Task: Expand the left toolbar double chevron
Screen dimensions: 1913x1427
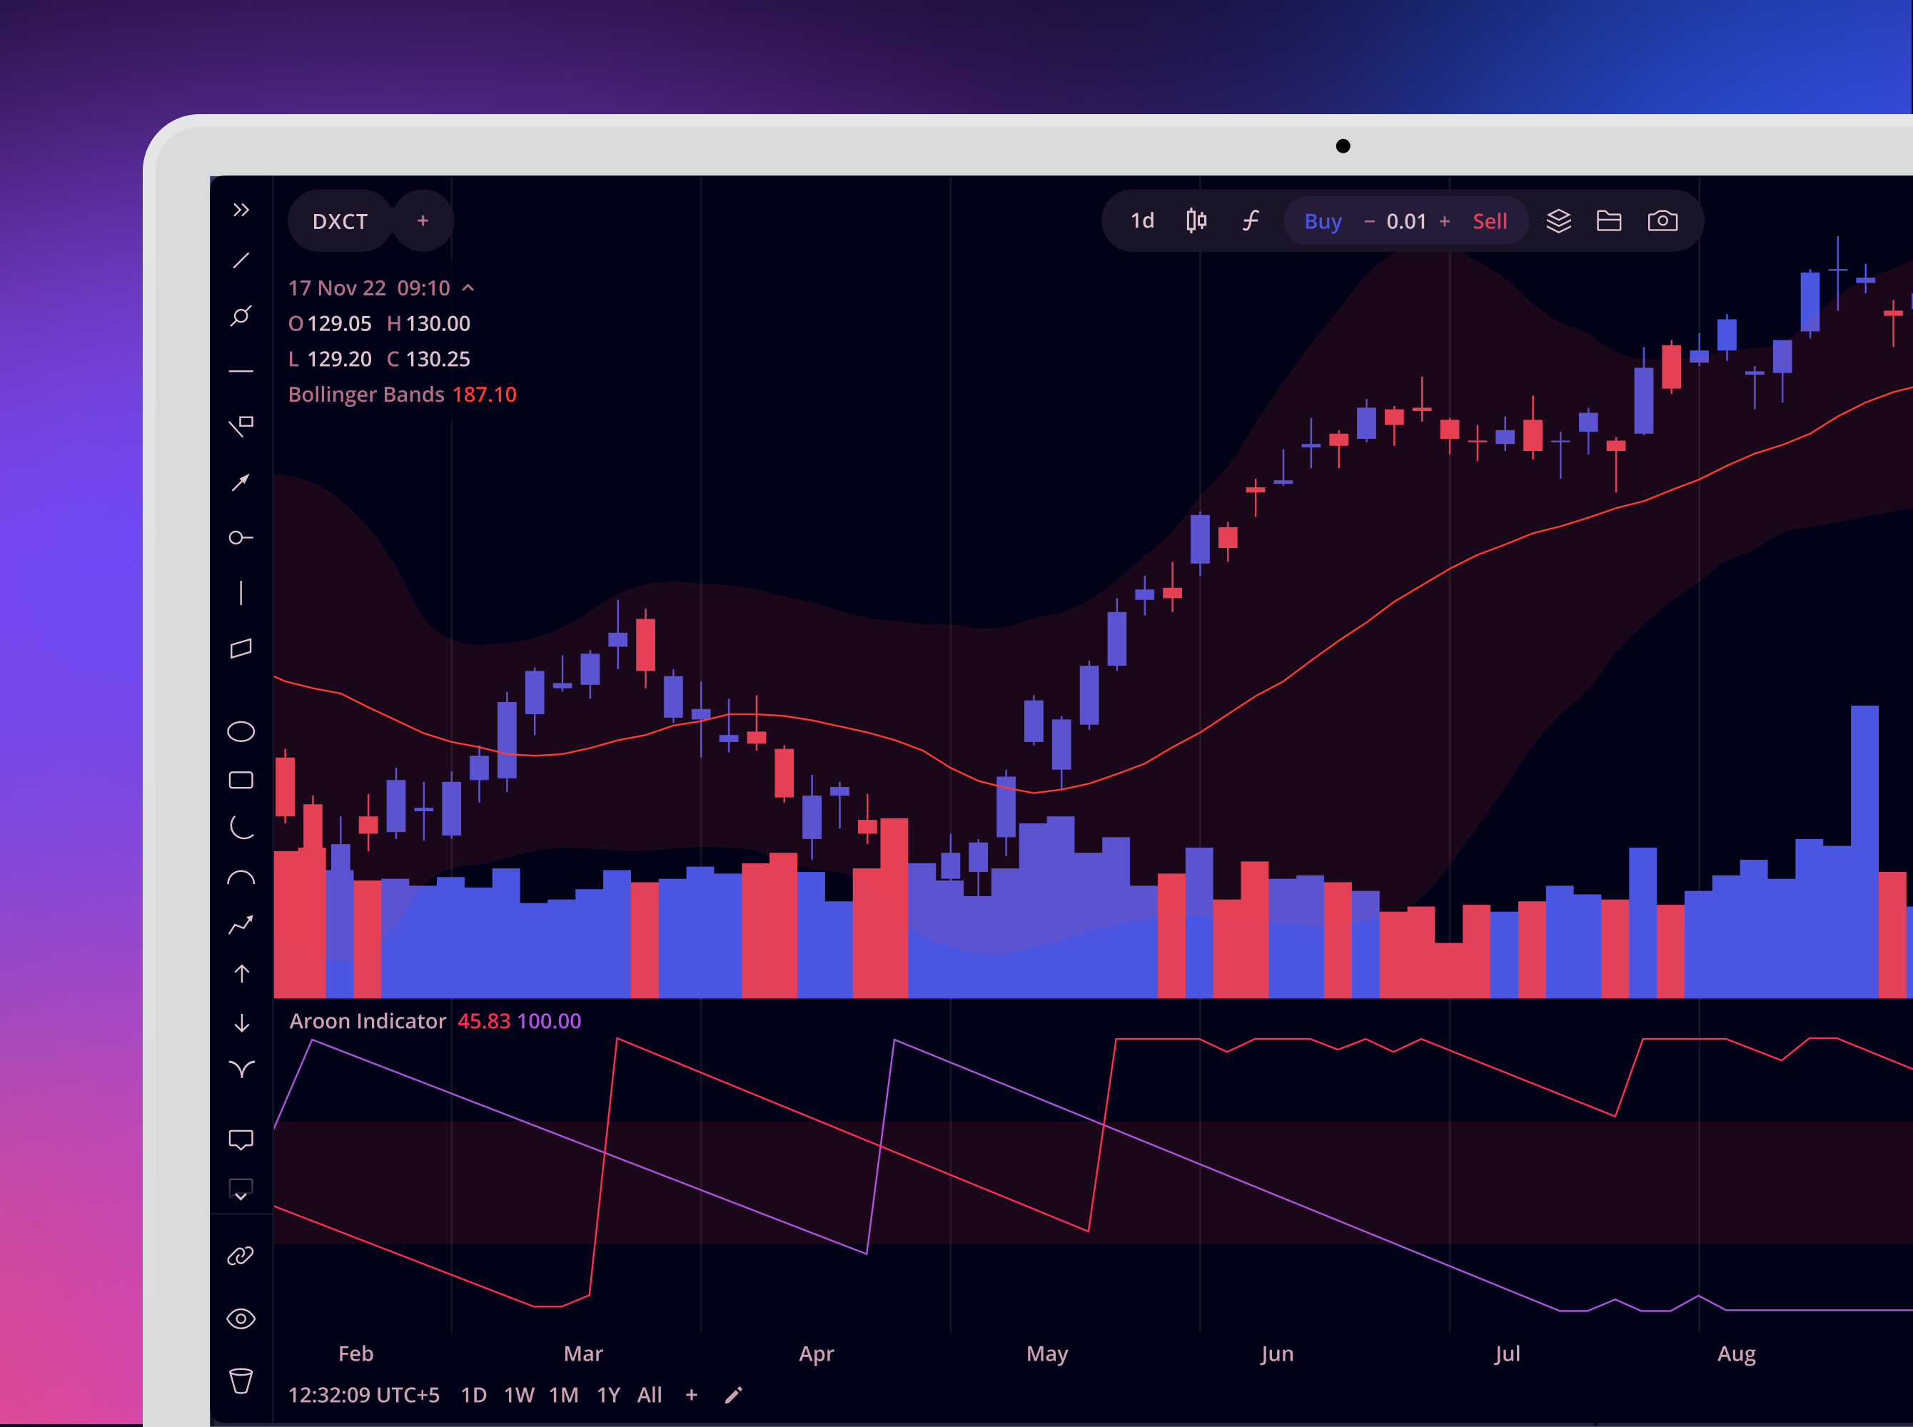Action: click(x=241, y=210)
